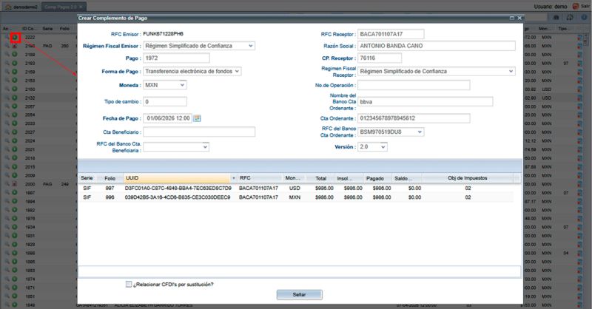Click the PDF icon in row 2000
Image resolution: width=592 pixels, height=309 pixels.
[15, 184]
